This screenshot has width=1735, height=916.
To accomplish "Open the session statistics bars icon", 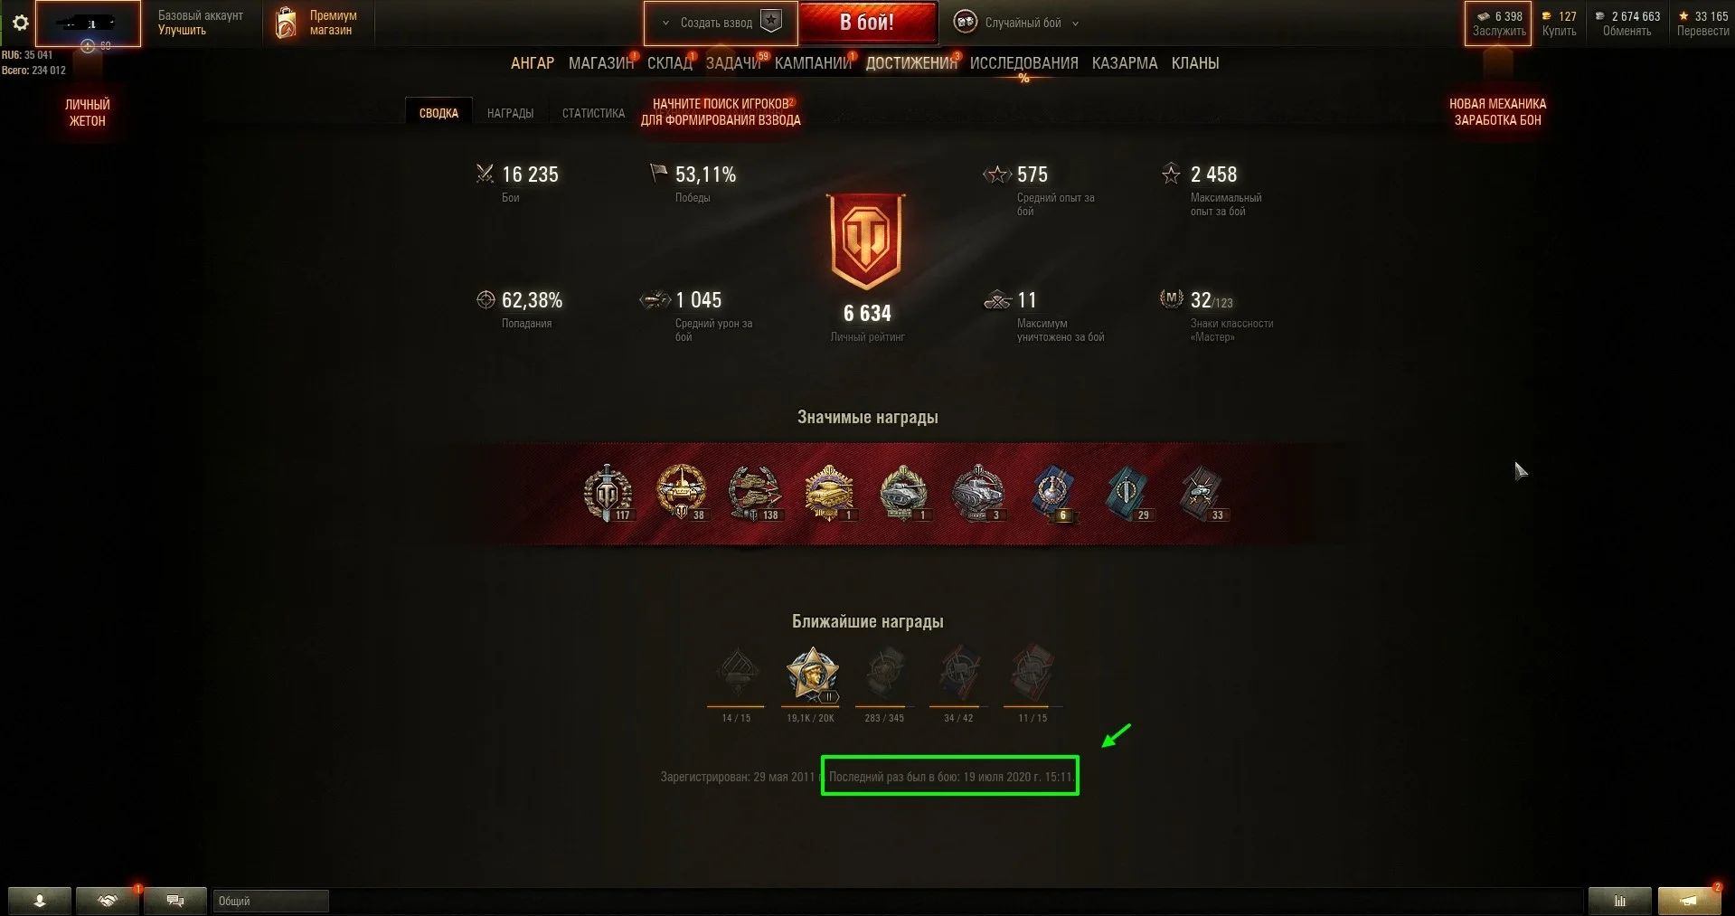I will [1620, 901].
